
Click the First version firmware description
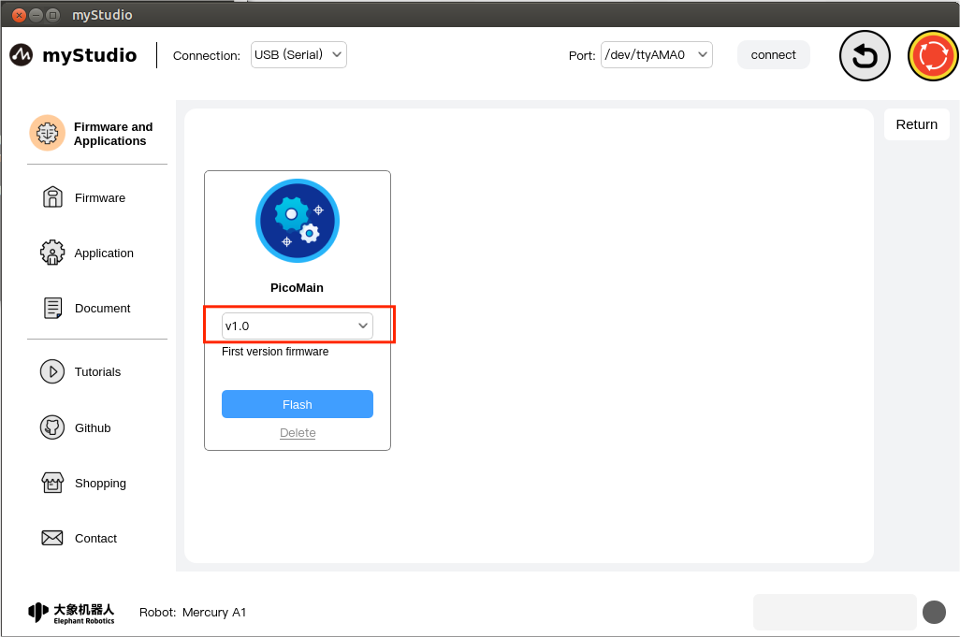[x=275, y=352]
